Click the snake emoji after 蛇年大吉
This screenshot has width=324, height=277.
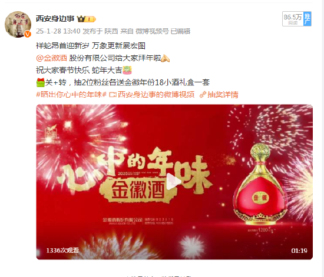127,70
